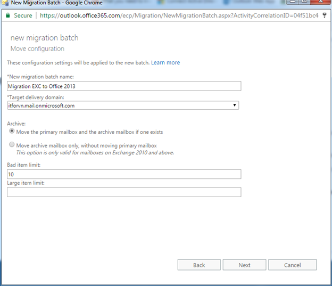Click the empty Large item limit field
This screenshot has height=286, width=332.
pos(124,192)
